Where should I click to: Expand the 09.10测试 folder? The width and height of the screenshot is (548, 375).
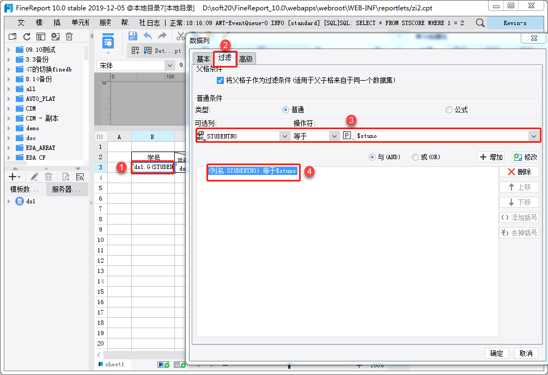[9, 50]
